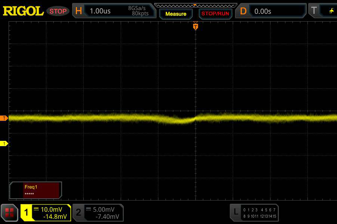Open the logic analyzer L panel

coord(254,213)
